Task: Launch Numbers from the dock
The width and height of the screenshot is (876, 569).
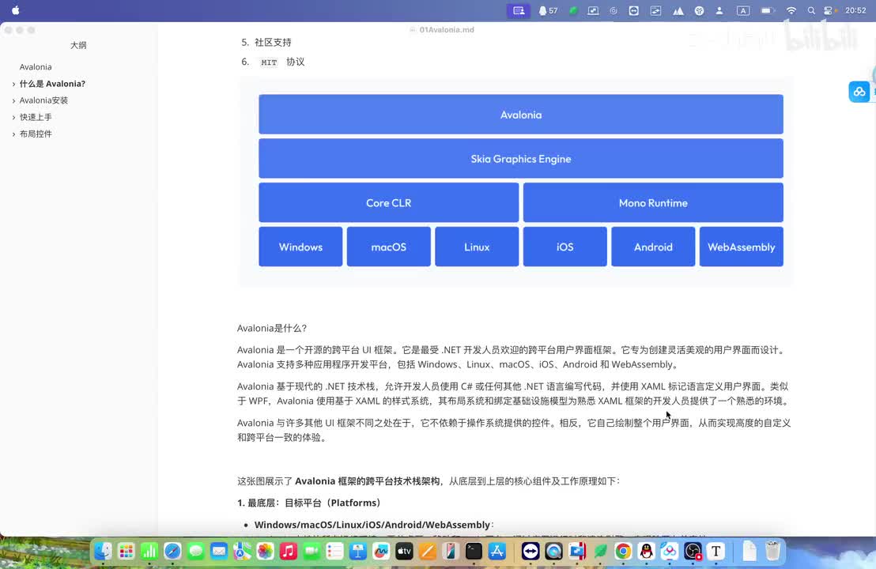Action: [x=149, y=552]
